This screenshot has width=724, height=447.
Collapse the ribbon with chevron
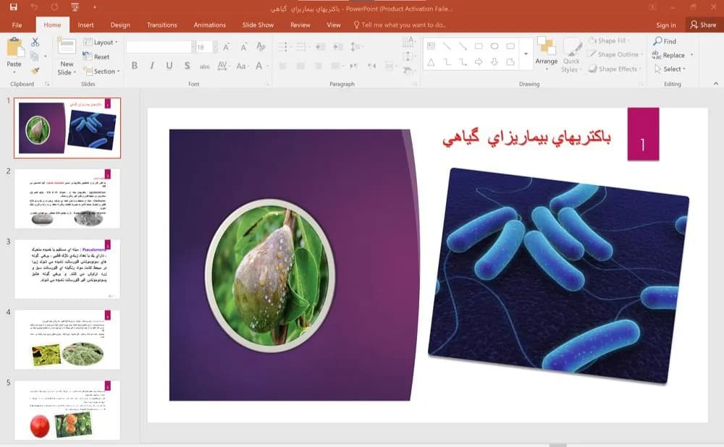coord(716,83)
